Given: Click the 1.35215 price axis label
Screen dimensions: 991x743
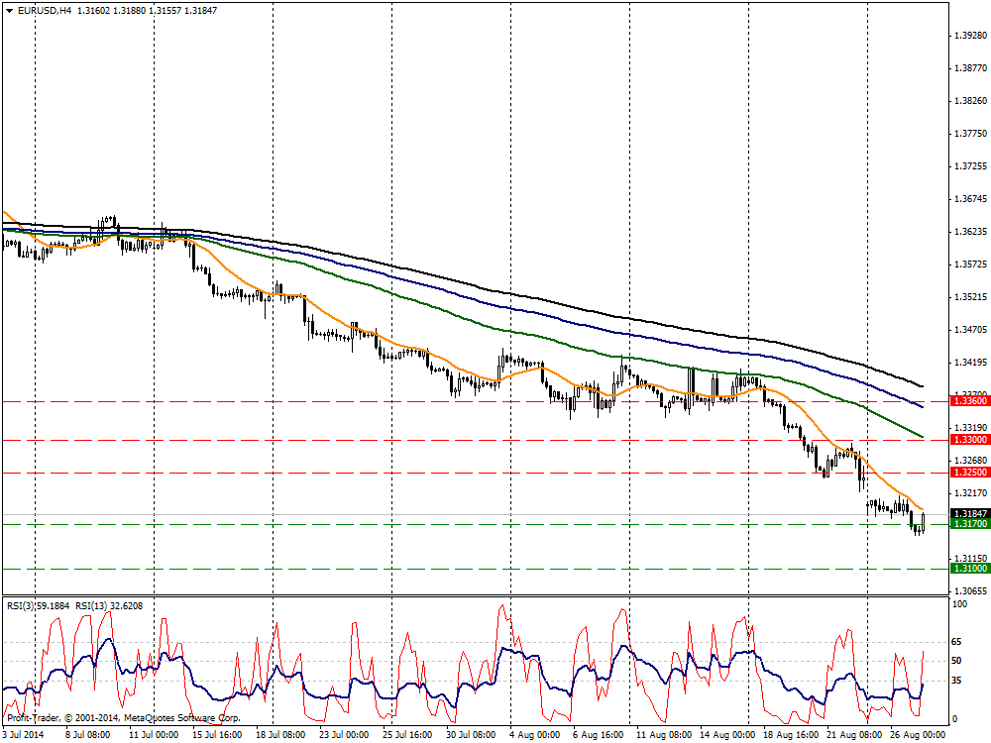Looking at the screenshot, I should (x=970, y=297).
